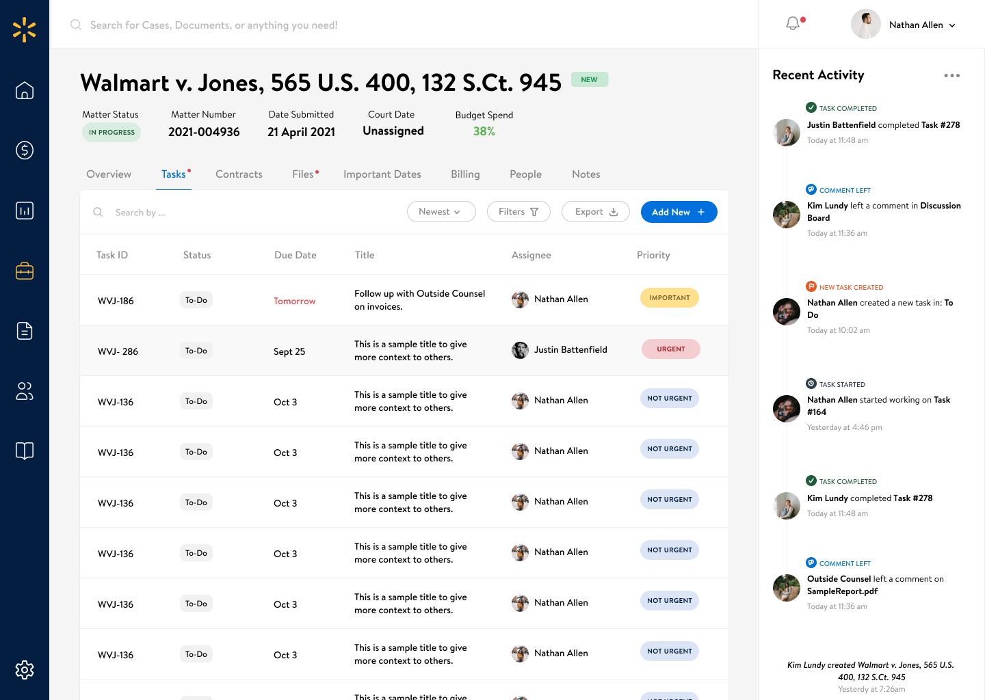Image resolution: width=985 pixels, height=700 pixels.
Task: Open the settings gear icon
Action: [25, 670]
